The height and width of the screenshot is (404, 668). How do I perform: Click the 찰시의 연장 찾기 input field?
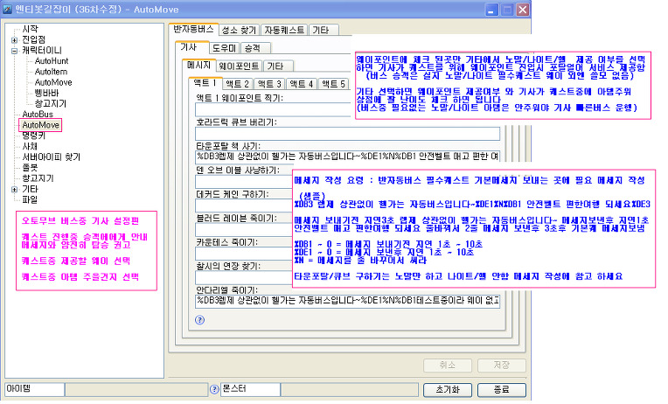[244, 278]
